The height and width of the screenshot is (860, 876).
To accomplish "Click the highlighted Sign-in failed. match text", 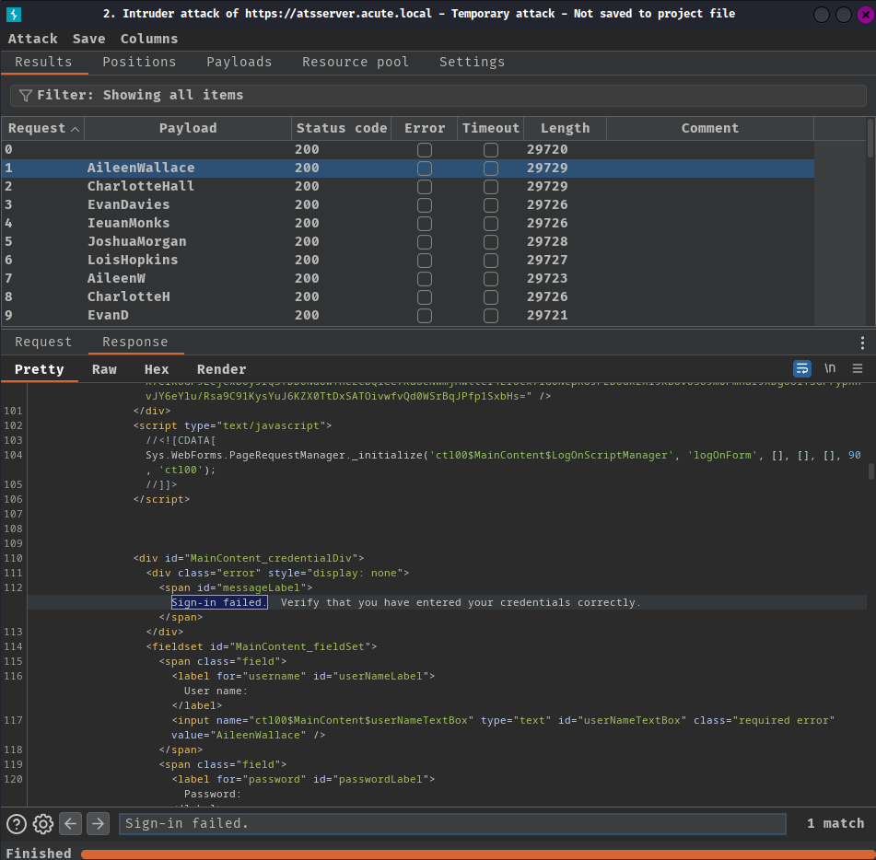I will 219,602.
